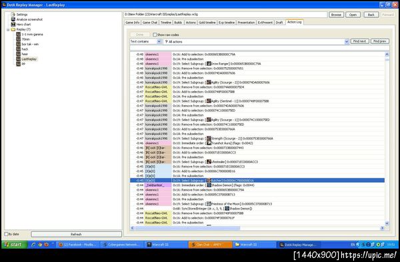Click the Drow Ranger hero icon in log
Image resolution: width=400 pixels, height=262 pixels.
click(209, 64)
